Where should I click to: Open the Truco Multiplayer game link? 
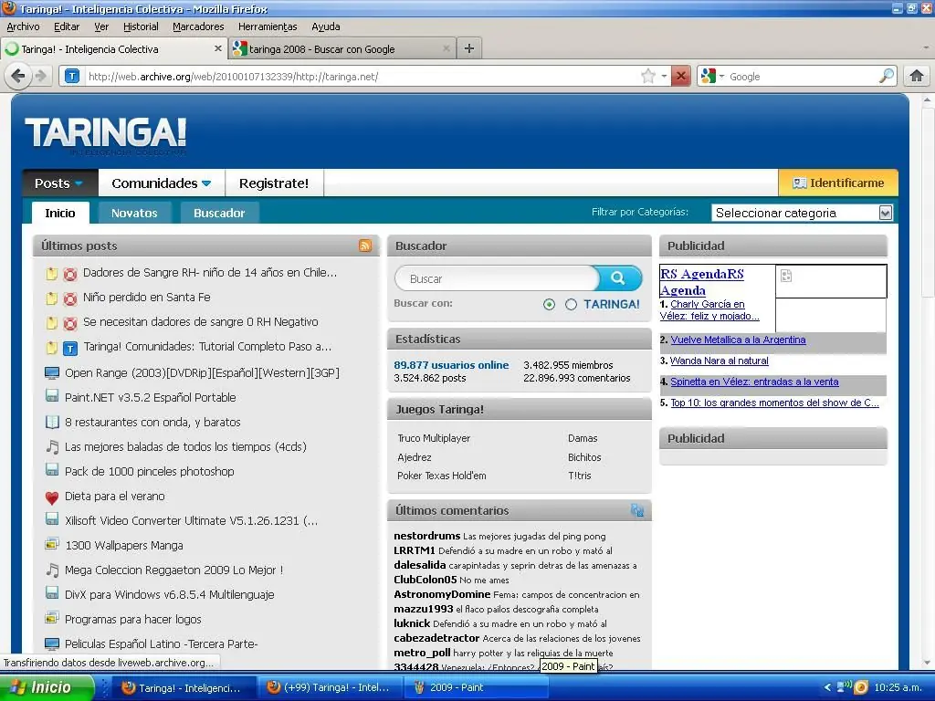click(434, 438)
